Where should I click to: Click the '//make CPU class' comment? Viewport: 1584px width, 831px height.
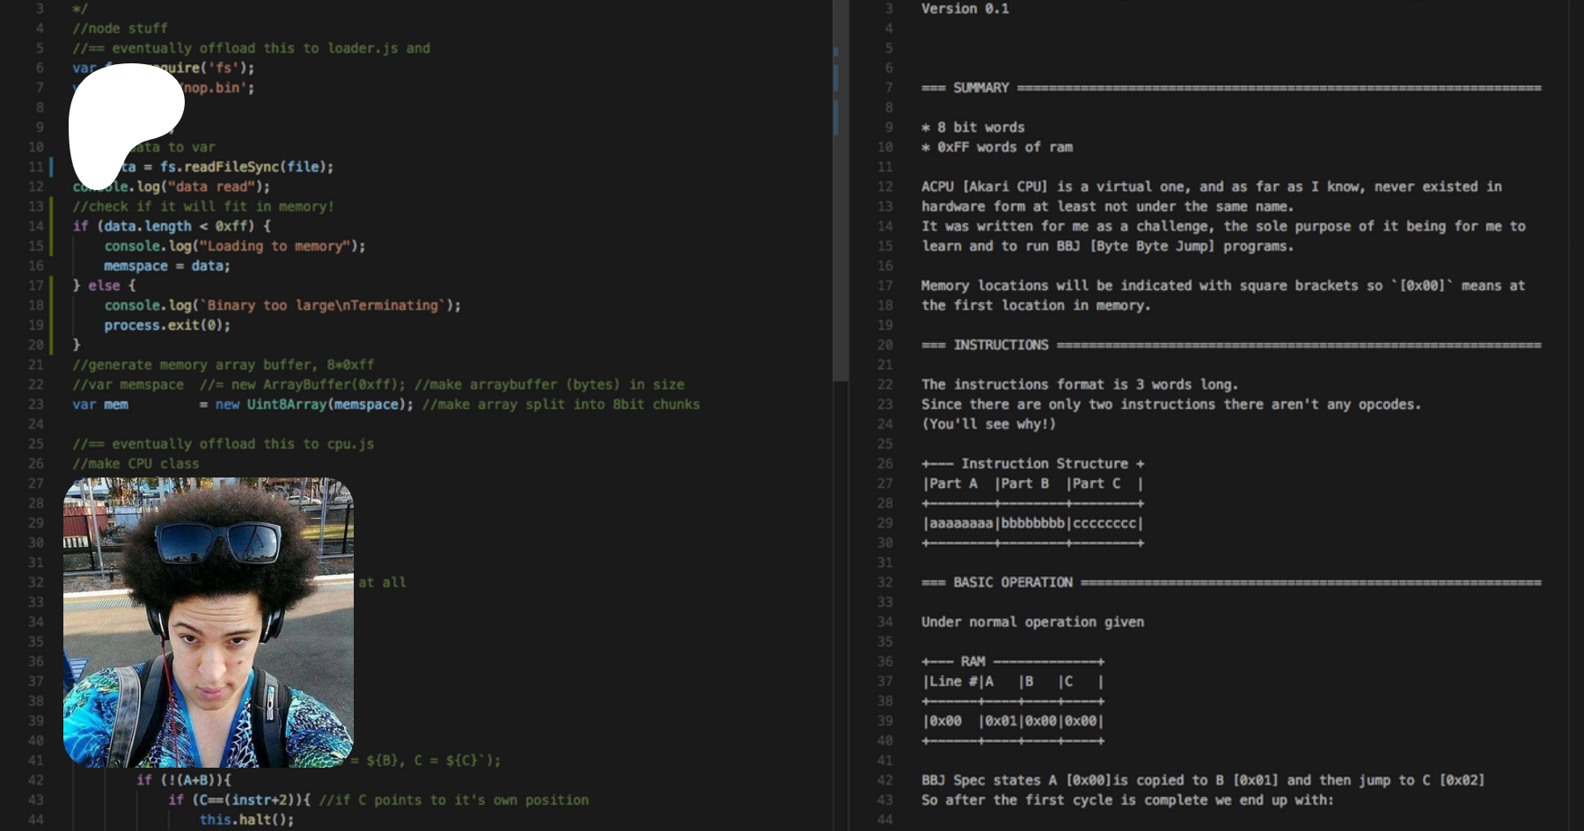point(136,463)
